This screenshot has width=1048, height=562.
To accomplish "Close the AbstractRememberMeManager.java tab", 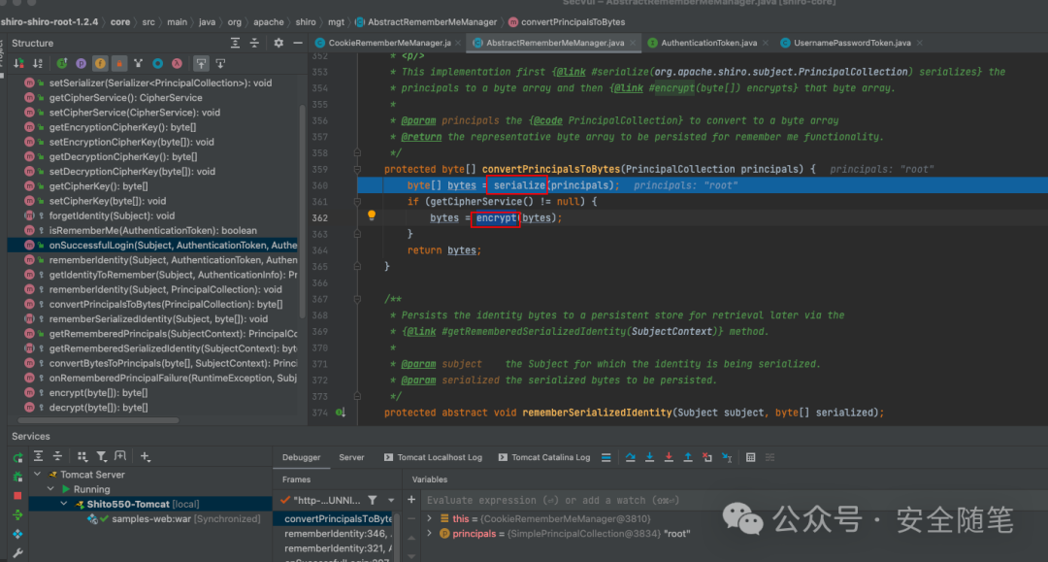I will (633, 44).
